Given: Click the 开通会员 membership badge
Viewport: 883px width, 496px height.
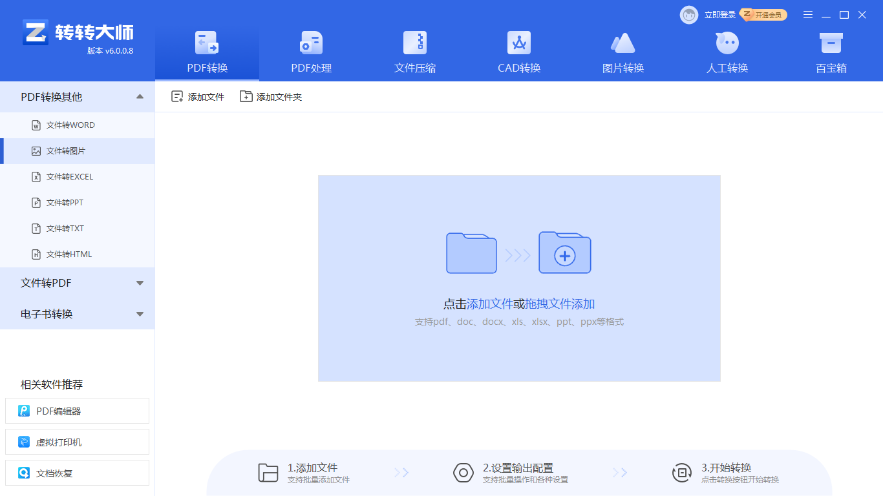Looking at the screenshot, I should click(x=763, y=14).
